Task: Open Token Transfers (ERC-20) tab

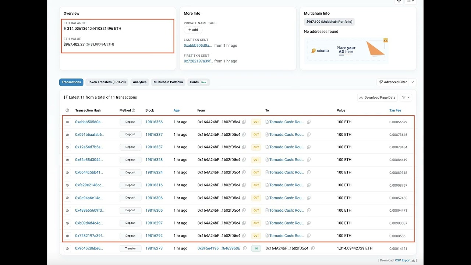Action: point(107,82)
